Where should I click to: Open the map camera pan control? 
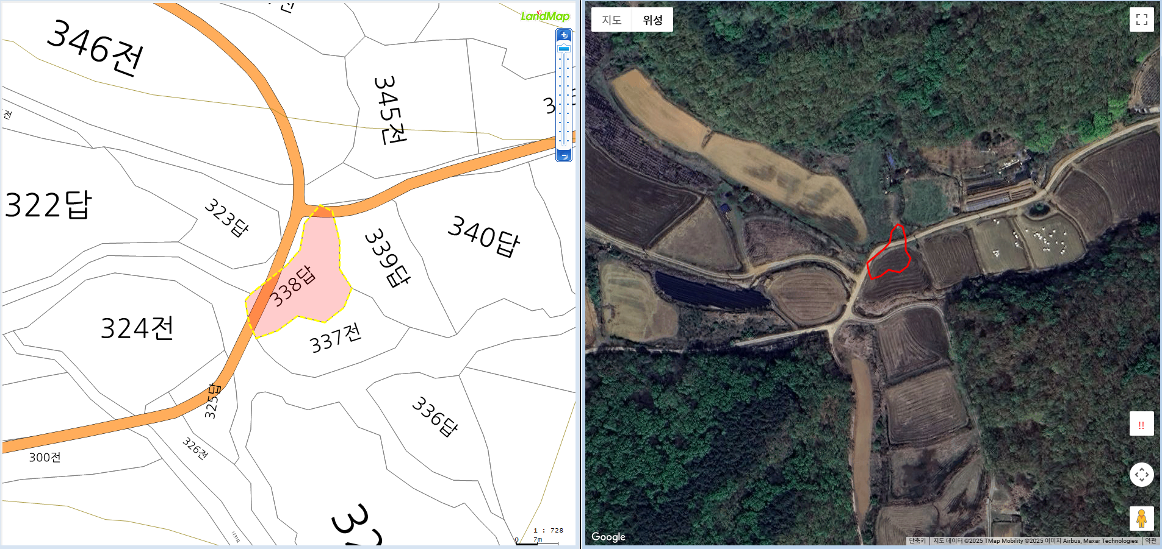click(x=1141, y=474)
